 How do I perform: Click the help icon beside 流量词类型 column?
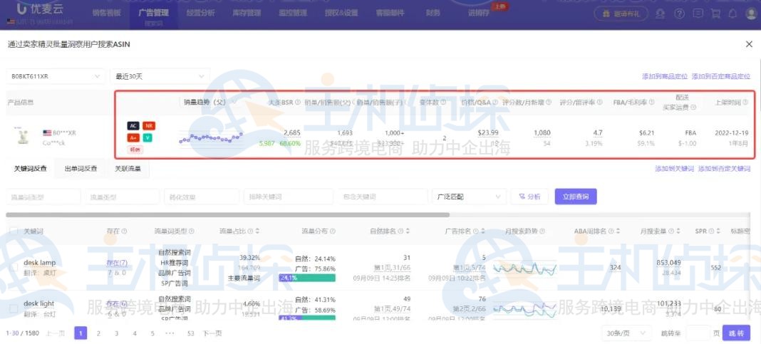tap(191, 231)
